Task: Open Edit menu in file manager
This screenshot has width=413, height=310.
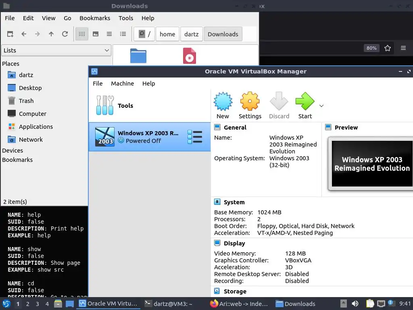Action: click(28, 18)
